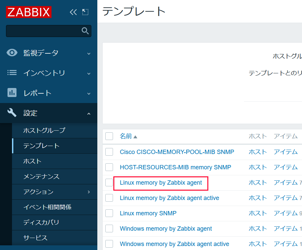
Task: Open Linux memory by Zabbix agent active template
Action: coord(169,198)
